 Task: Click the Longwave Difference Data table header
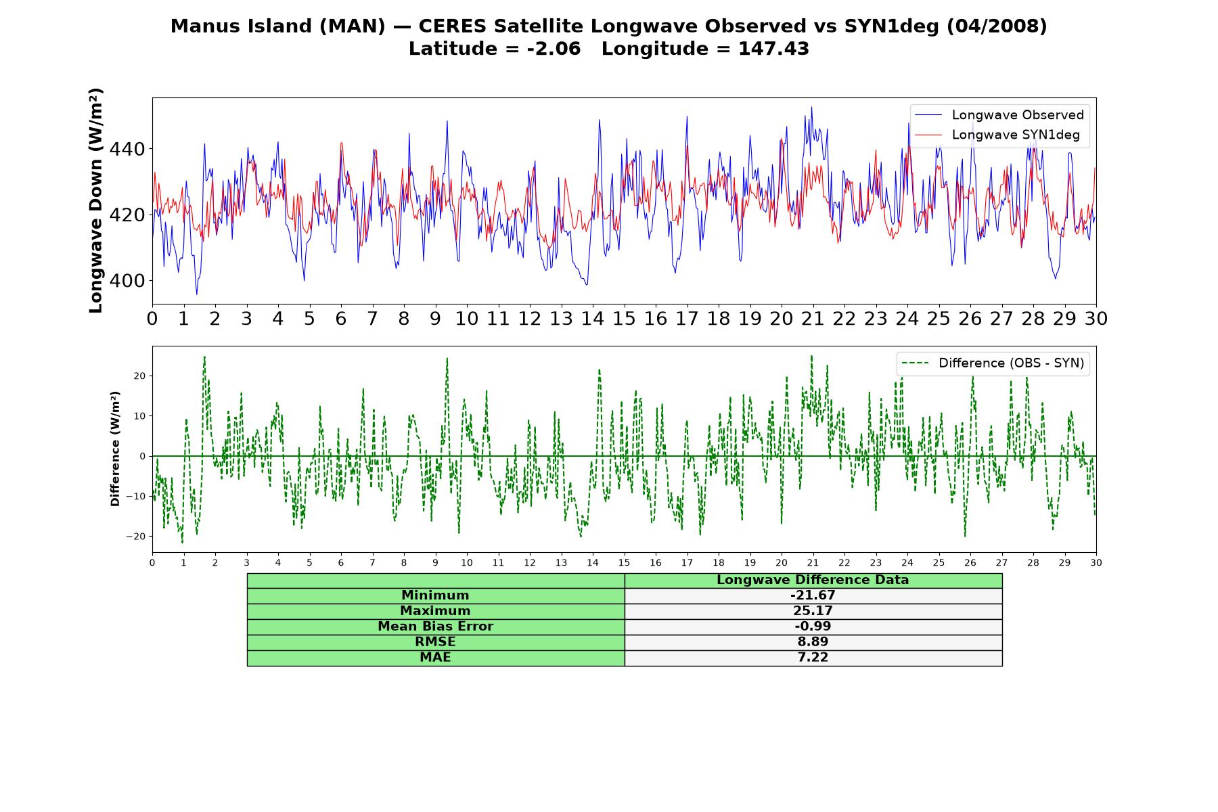813,580
